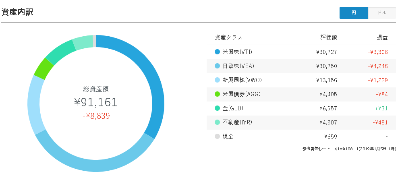Switch currency display to ドル (dollar)
This screenshot has height=180, width=402.
click(382, 13)
